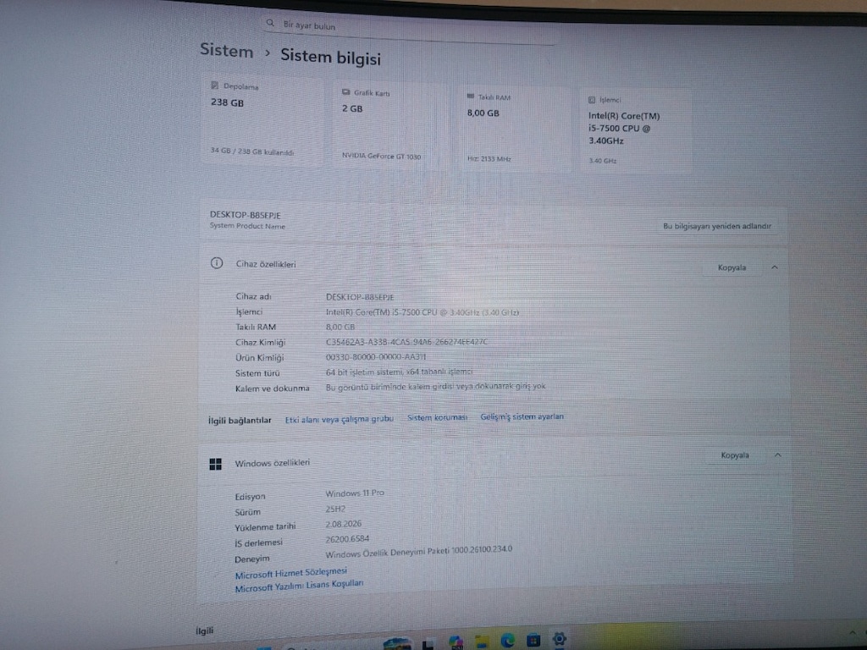Select İşlemci value Intel(R) Core(TM) i5-7500

tap(422, 312)
